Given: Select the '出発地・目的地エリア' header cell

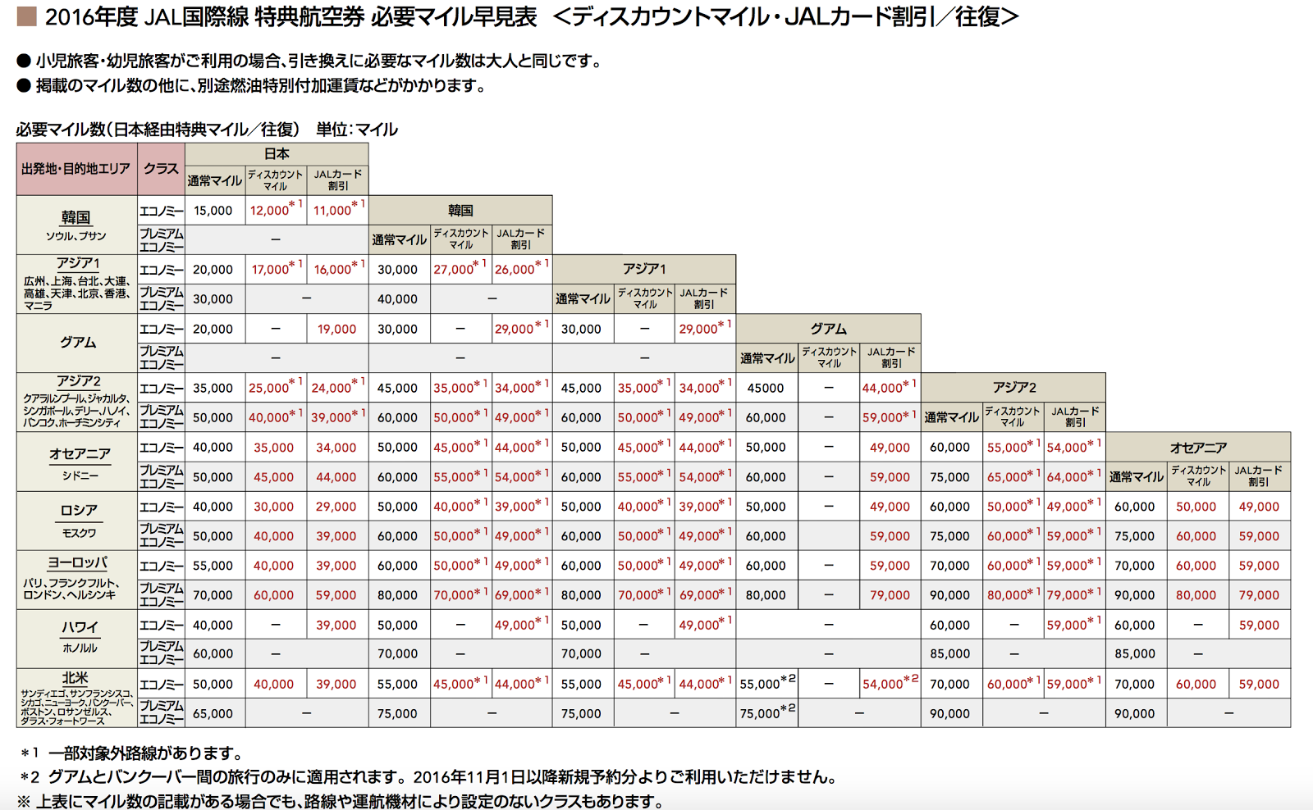Looking at the screenshot, I should point(76,169).
